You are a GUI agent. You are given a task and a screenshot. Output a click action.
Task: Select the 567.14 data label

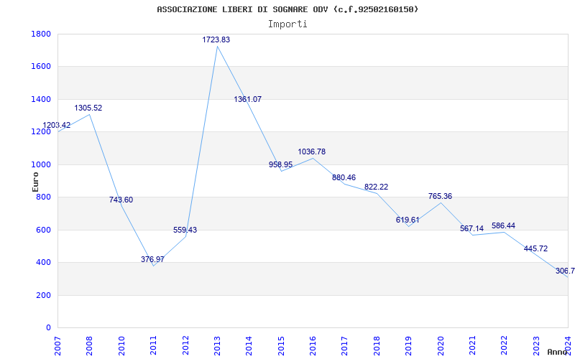[472, 228]
